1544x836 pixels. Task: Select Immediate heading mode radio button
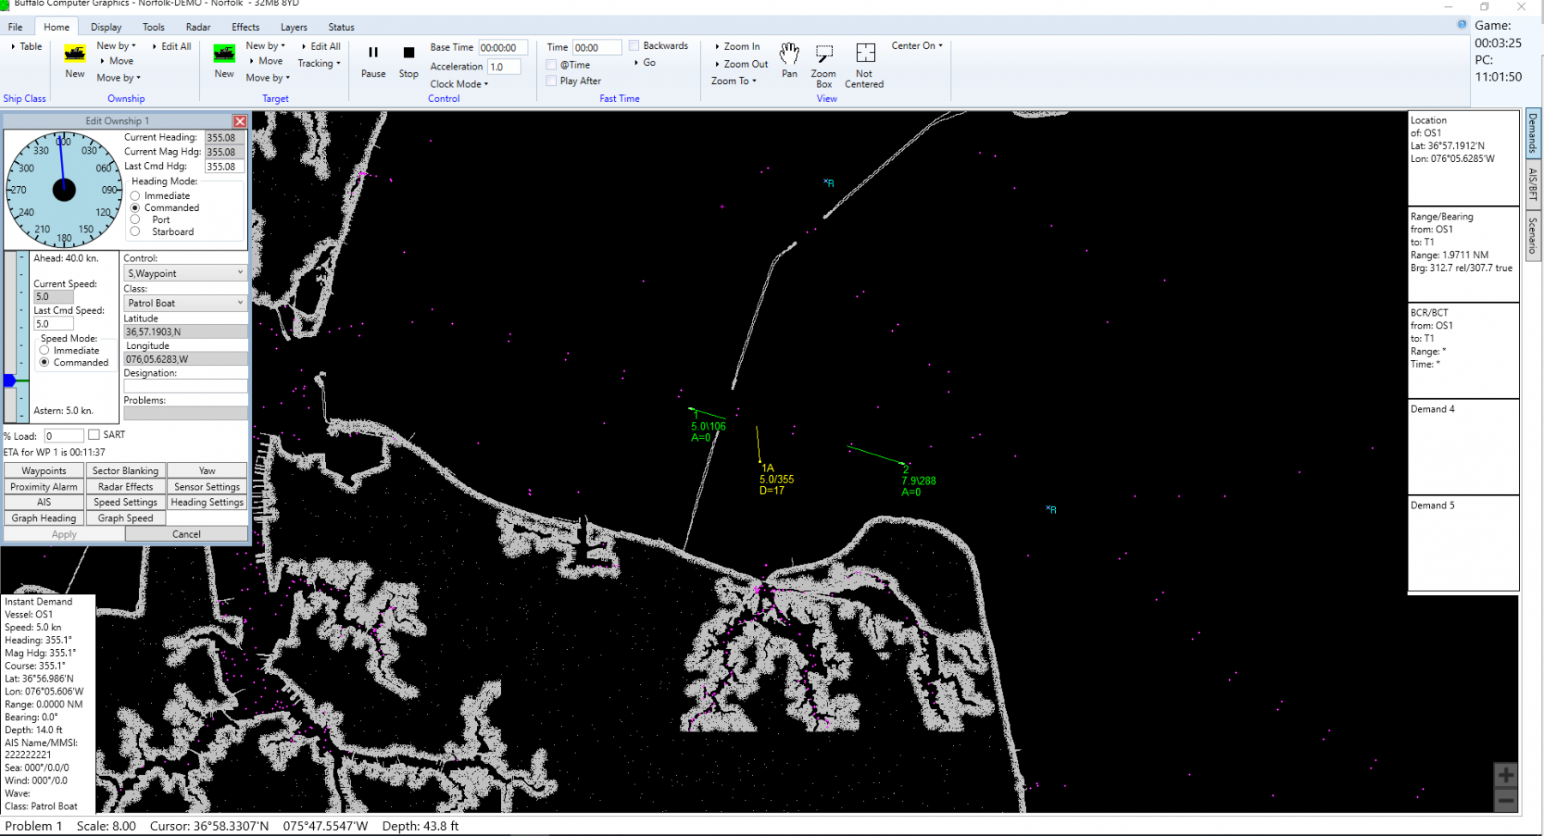click(x=136, y=196)
